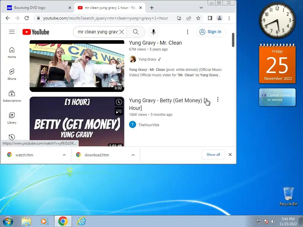Show all downloads
Image resolution: width=303 pixels, height=227 pixels.
213,155
